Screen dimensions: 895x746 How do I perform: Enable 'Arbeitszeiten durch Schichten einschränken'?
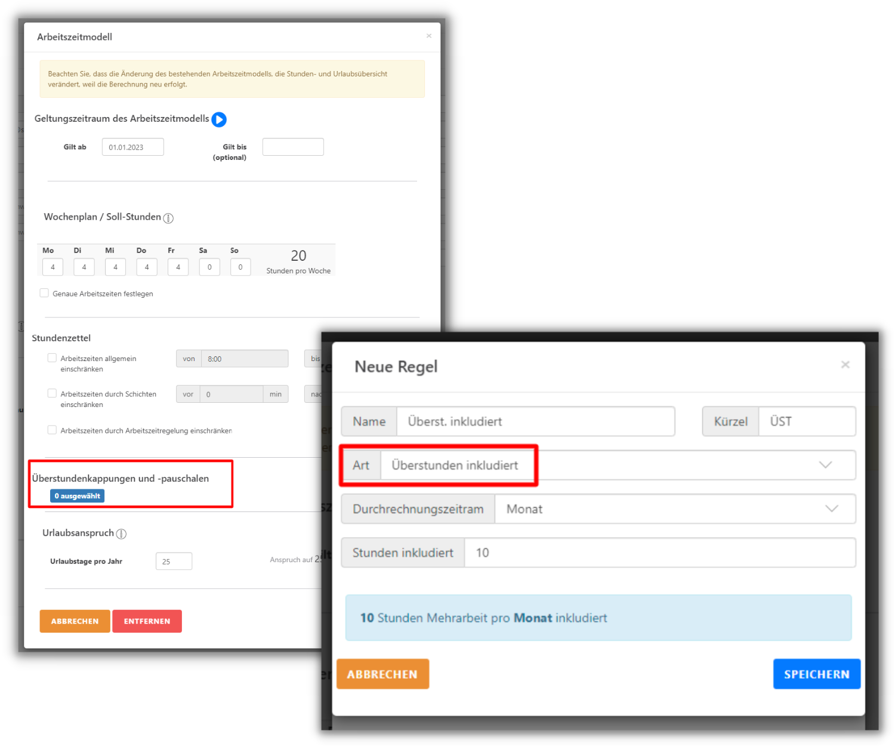point(52,393)
